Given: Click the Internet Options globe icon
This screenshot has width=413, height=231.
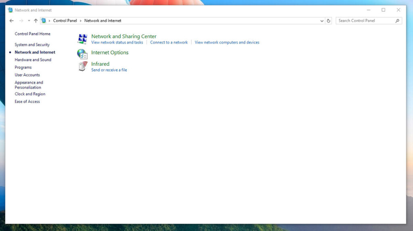Looking at the screenshot, I should point(82,54).
